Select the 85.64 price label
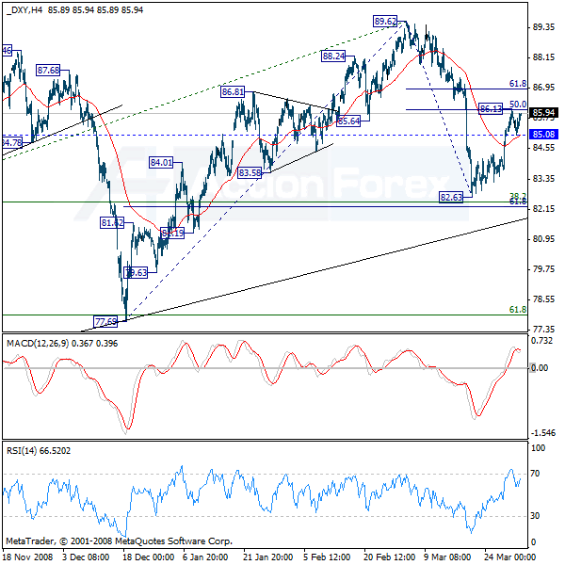Image resolution: width=565 pixels, height=565 pixels. pyautogui.click(x=347, y=121)
